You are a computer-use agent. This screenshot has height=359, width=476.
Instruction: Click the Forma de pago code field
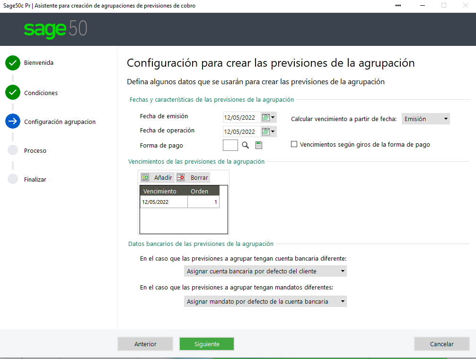click(x=230, y=145)
